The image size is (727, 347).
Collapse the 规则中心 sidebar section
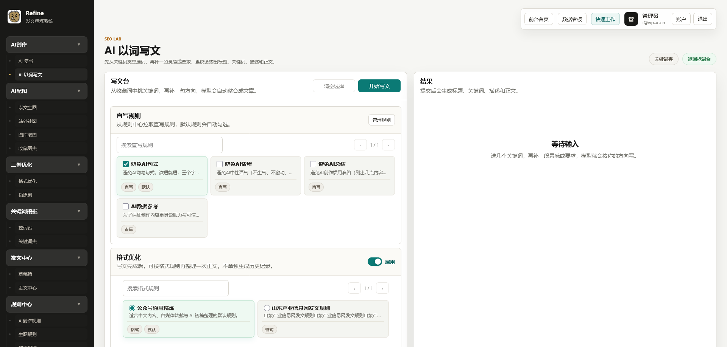pyautogui.click(x=47, y=304)
